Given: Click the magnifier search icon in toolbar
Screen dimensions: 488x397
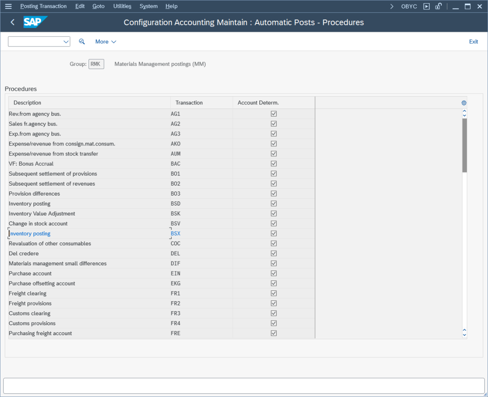Looking at the screenshot, I should tap(82, 42).
